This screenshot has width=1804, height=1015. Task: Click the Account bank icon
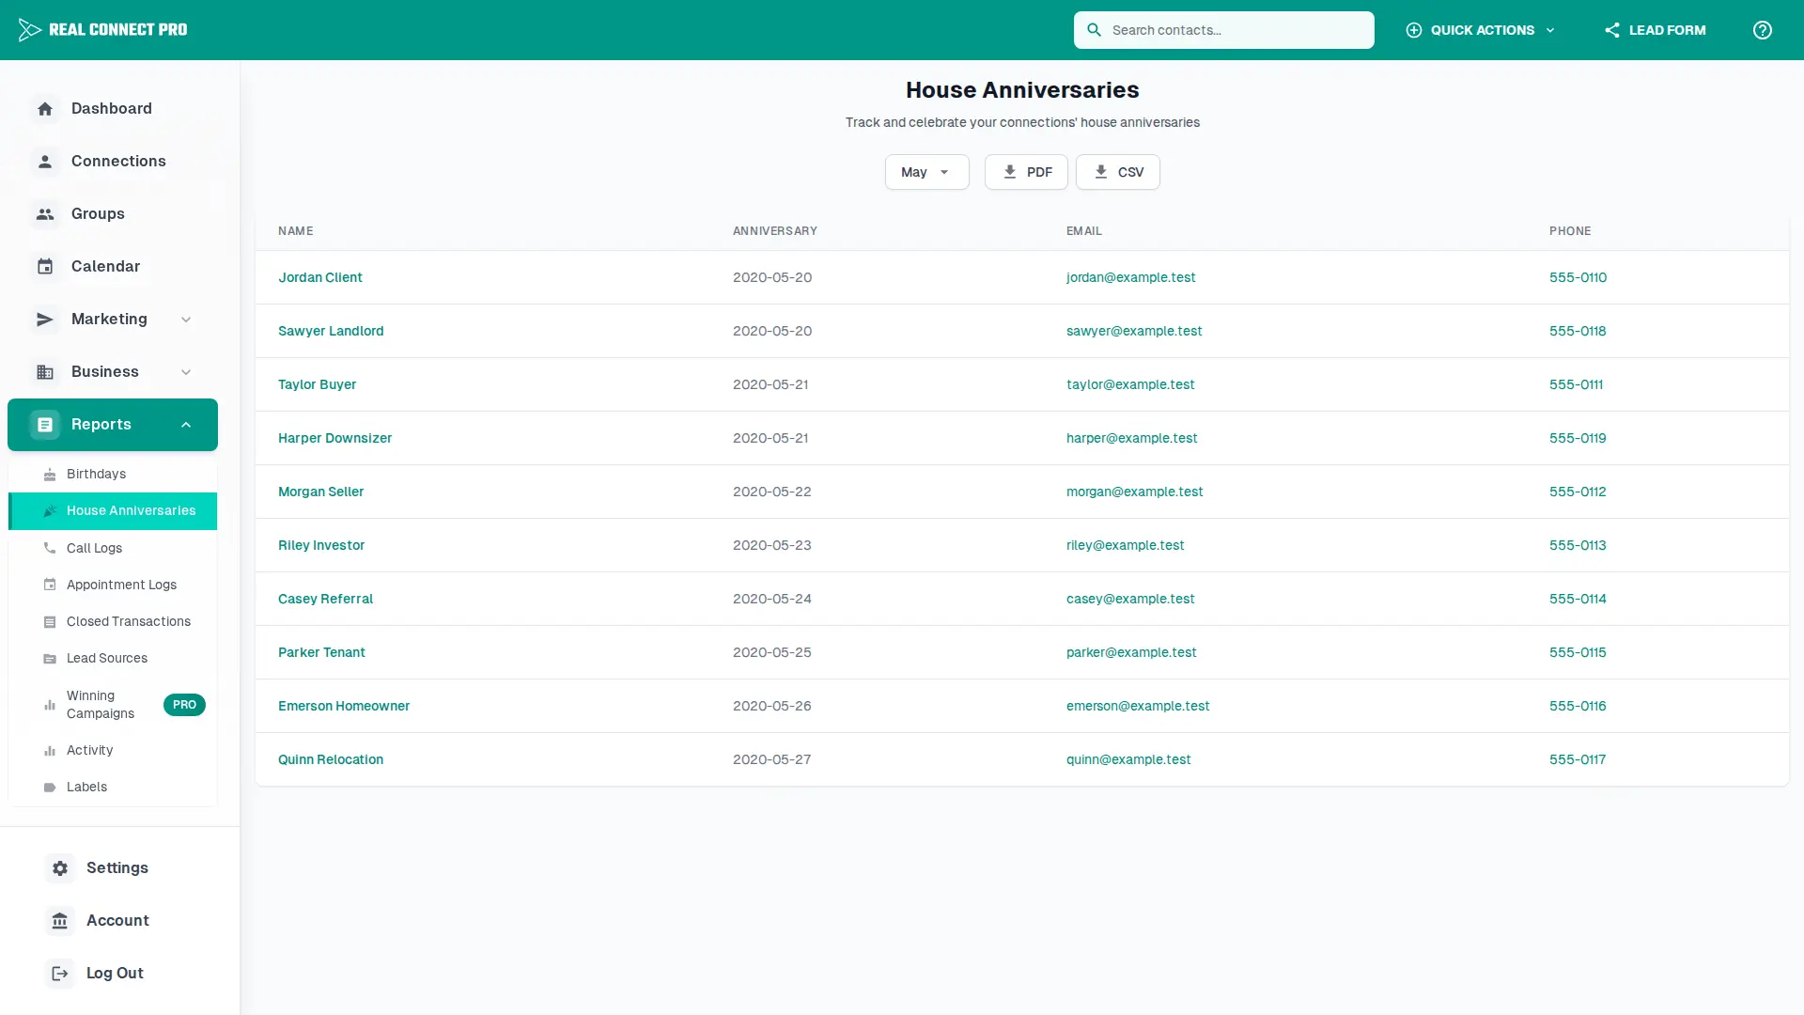(x=60, y=921)
